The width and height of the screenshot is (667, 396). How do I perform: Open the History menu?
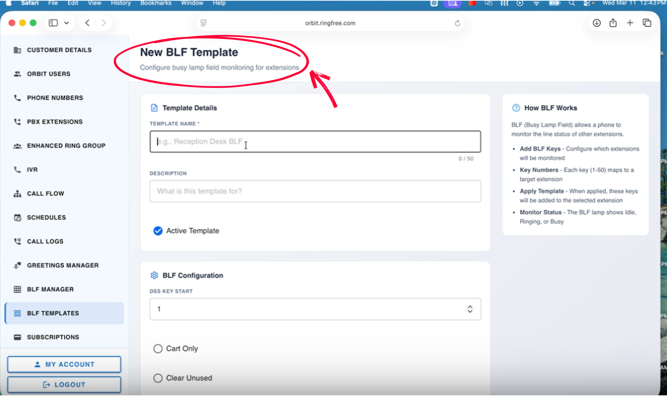point(121,3)
